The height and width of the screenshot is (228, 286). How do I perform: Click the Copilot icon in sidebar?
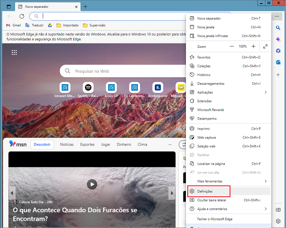coord(278,39)
